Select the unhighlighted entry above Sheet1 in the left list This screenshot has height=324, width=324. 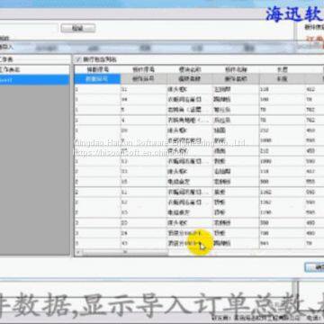34,69
